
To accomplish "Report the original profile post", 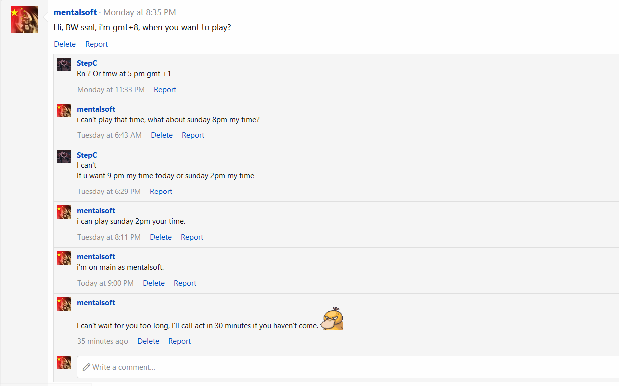I will tap(96, 44).
